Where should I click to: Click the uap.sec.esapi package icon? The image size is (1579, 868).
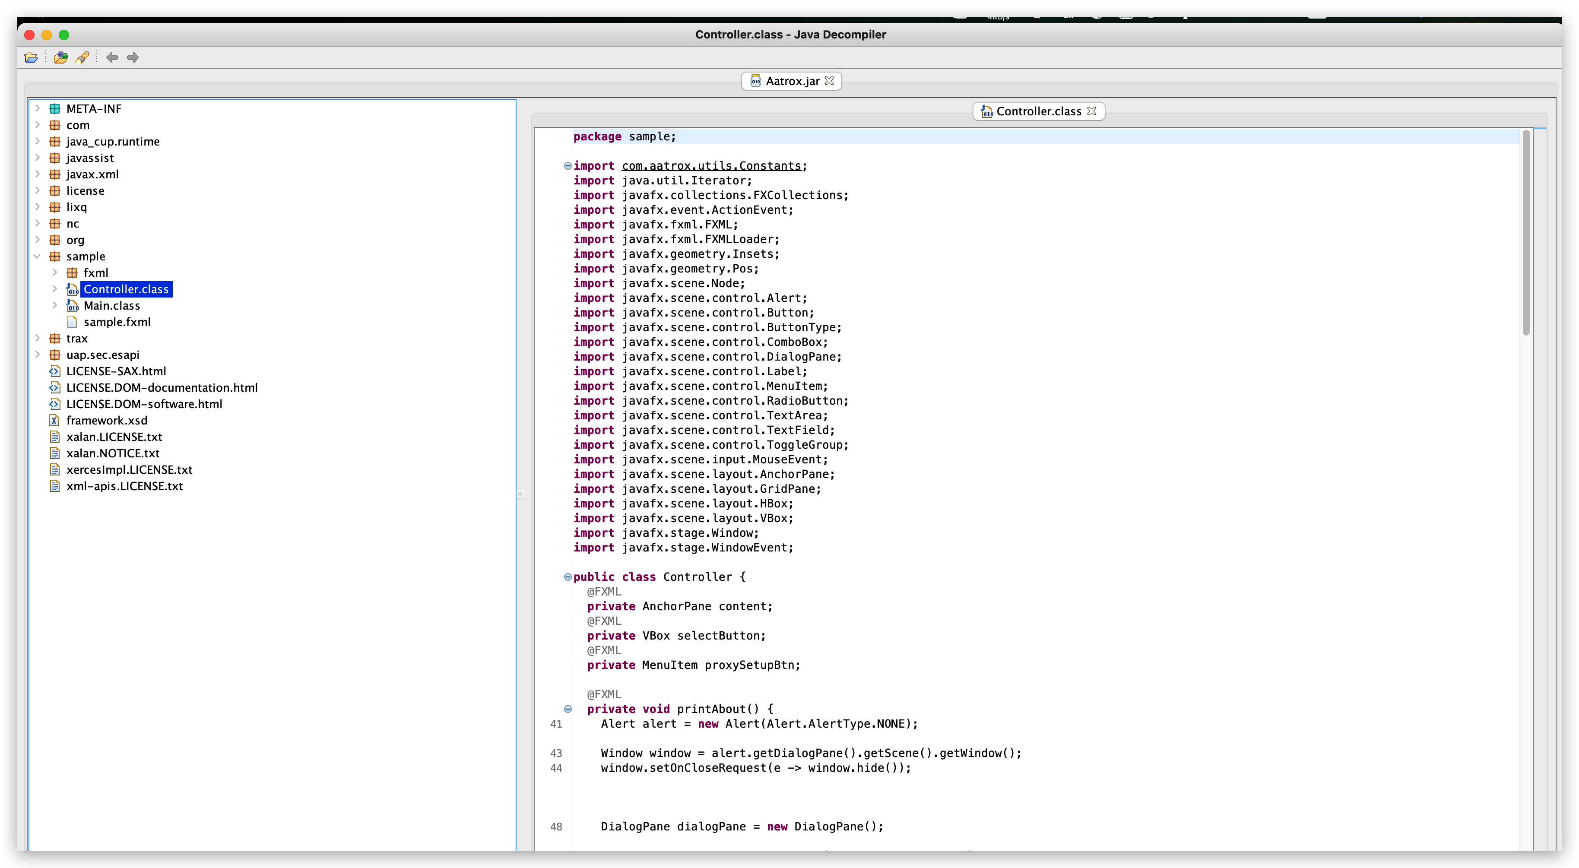click(x=54, y=354)
